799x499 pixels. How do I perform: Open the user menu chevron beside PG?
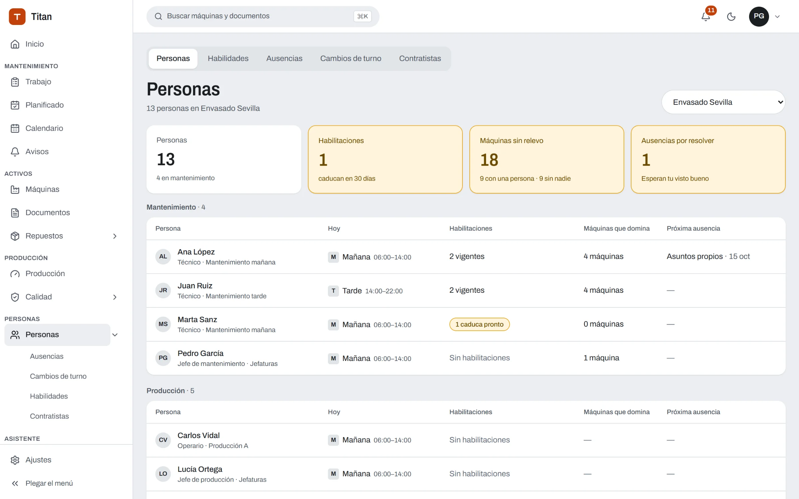777,17
